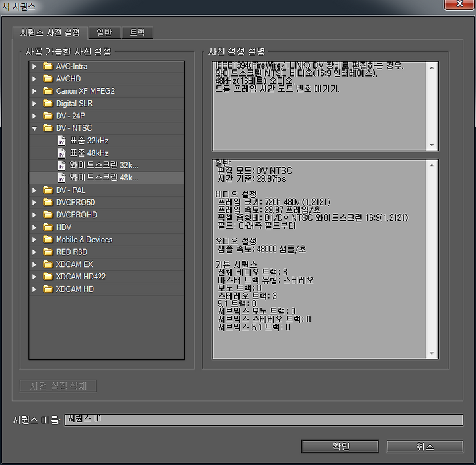Image resolution: width=476 pixels, height=465 pixels.
Task: Open the 트랙 tab
Action: [x=138, y=33]
